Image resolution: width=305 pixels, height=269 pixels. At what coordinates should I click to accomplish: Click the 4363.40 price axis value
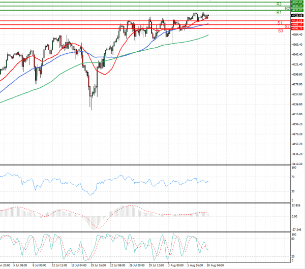(297, 45)
